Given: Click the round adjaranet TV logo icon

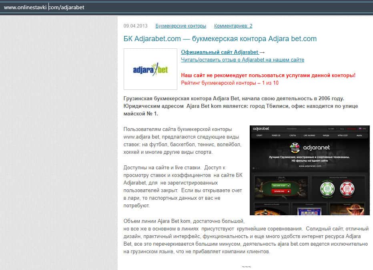Looking at the screenshot, I should coord(295,147).
